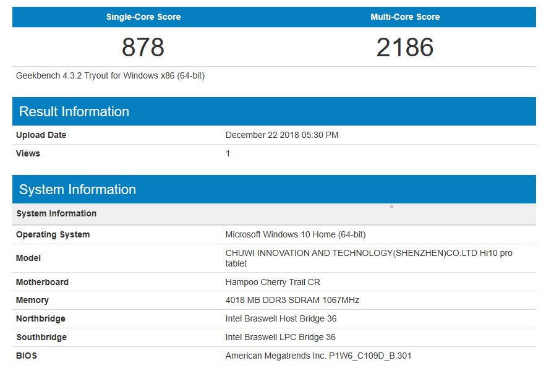
Task: Click the blue System Information banner
Action: click(x=274, y=189)
